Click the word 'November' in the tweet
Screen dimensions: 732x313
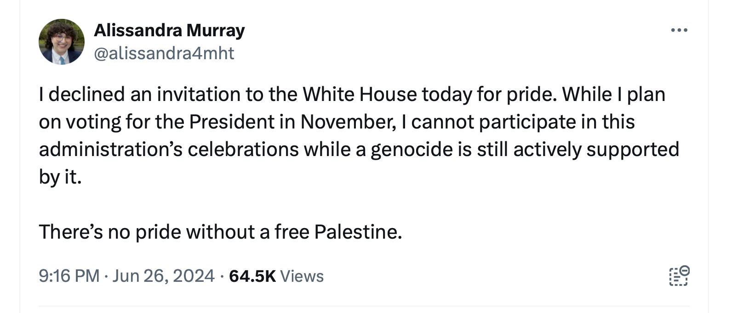(348, 122)
